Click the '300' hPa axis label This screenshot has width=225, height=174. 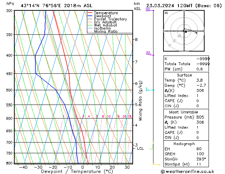point(10,11)
